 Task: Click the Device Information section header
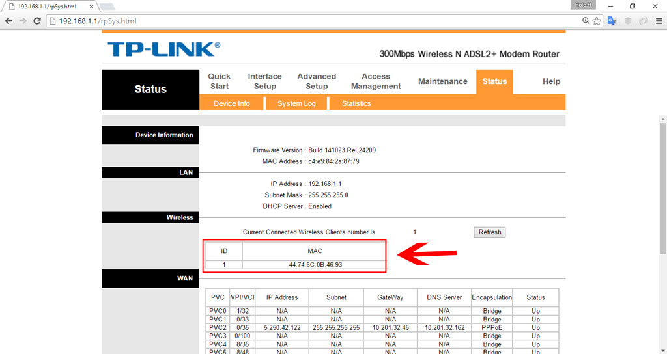pyautogui.click(x=150, y=135)
